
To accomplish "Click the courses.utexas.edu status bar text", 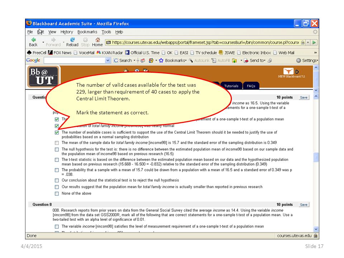I will tap(294, 236).
